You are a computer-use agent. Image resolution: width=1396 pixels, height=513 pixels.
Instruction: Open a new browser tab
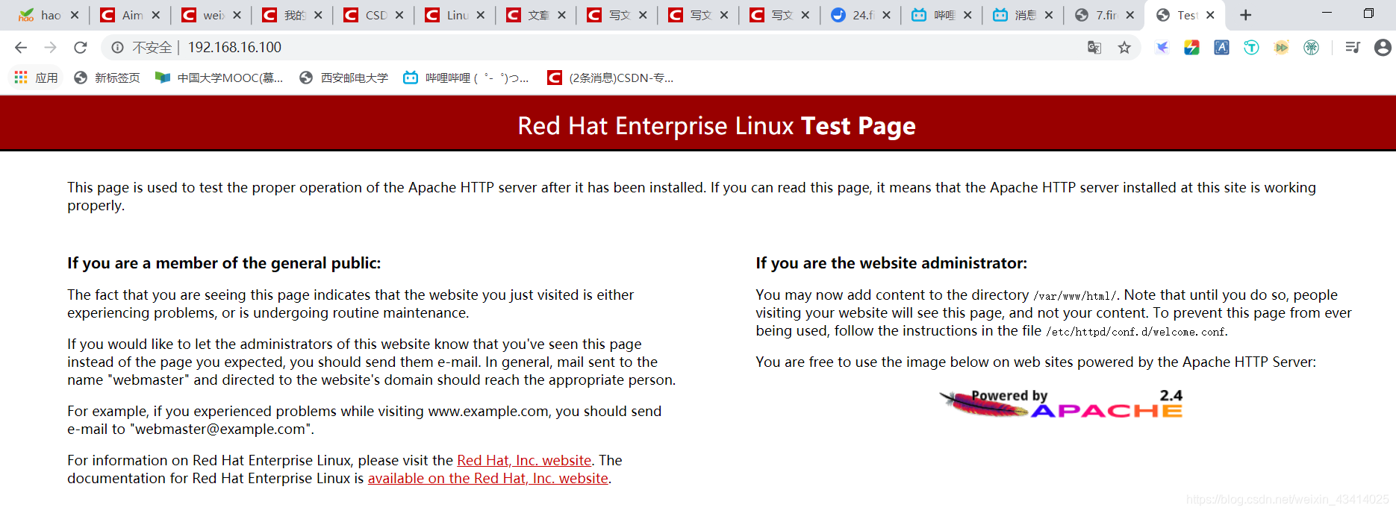(1245, 15)
